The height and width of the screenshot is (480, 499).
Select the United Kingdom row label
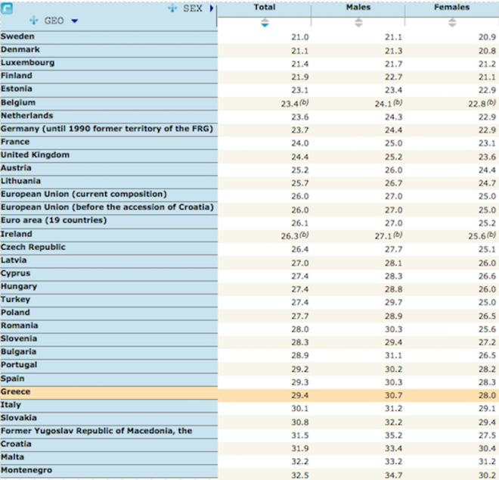point(35,154)
